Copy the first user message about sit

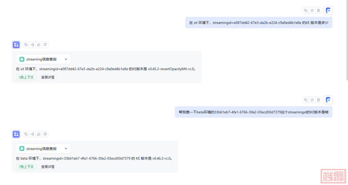click(306, 11)
